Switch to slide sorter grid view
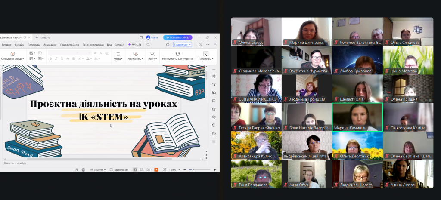Image resolution: width=441 pixels, height=200 pixels. coord(142,170)
